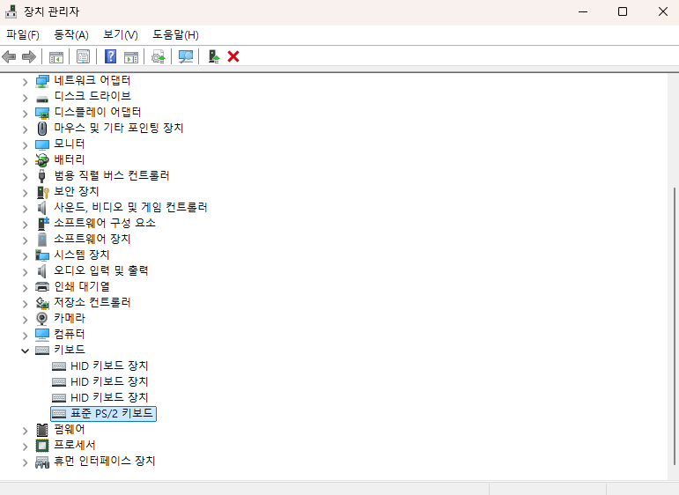Expand the 오디오 입력 및 출력 node chevron
This screenshot has width=679, height=495.
[x=26, y=271]
